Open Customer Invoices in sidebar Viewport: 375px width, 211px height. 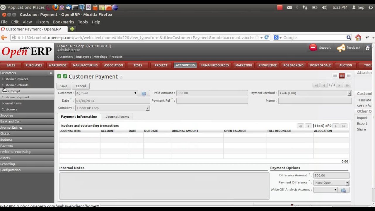(15, 79)
